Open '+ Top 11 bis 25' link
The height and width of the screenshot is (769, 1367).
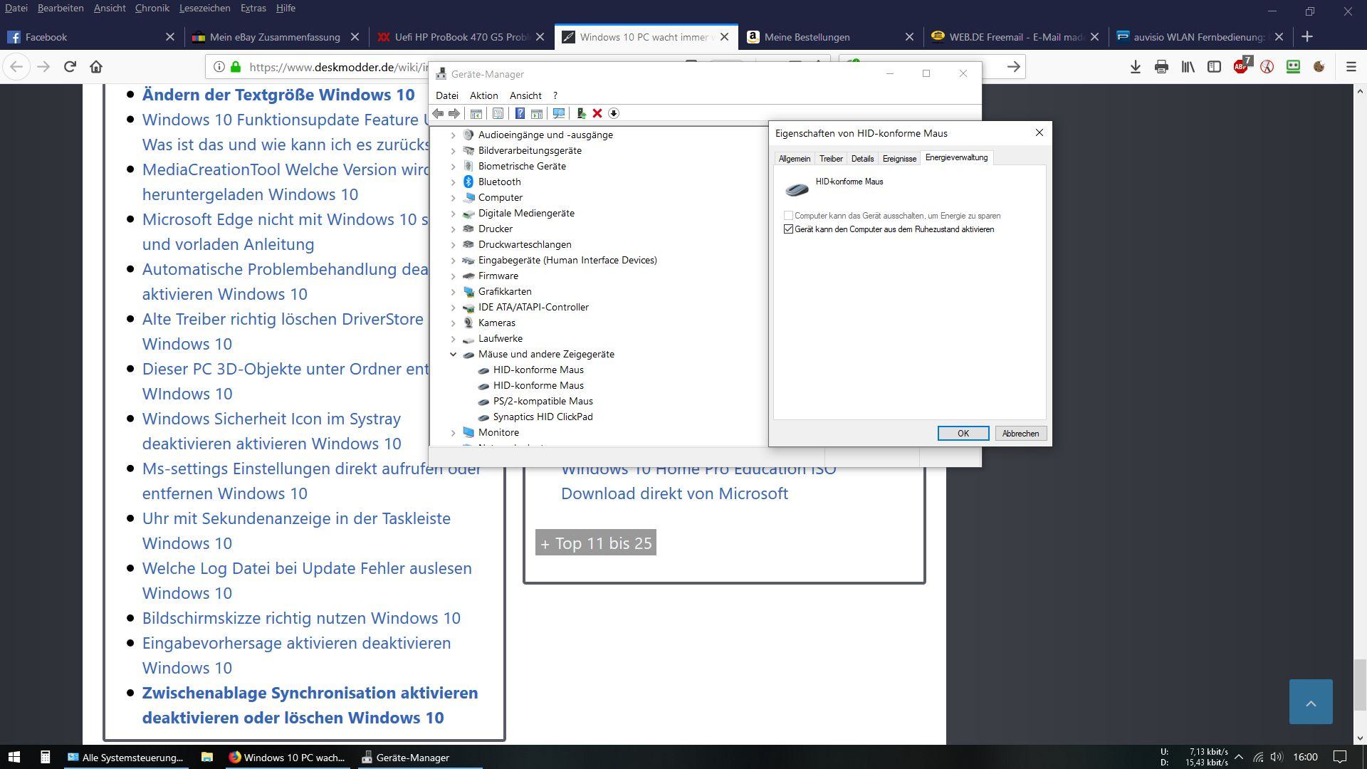[596, 543]
